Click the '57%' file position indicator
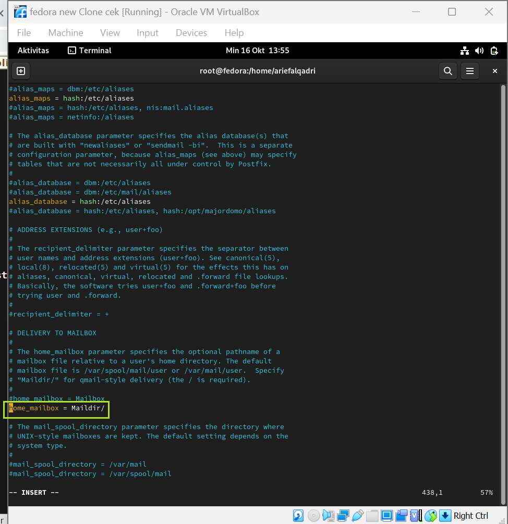Screen dimensions: 508x524 point(487,493)
